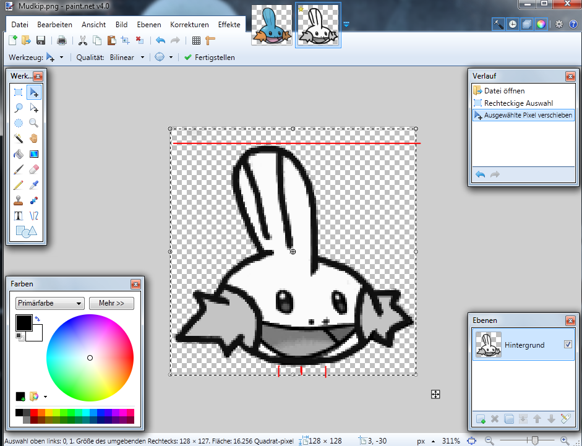Open the Qualität Bilinear dropdown
Screen dimensions: 582x446
[142, 58]
